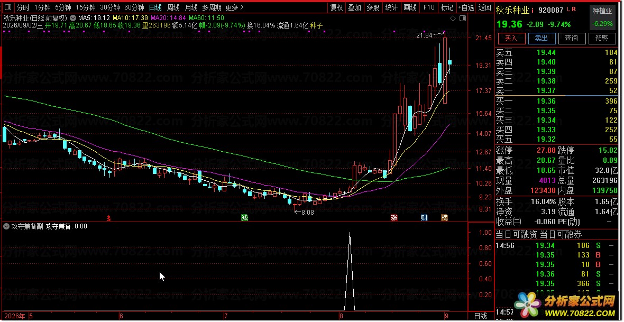Expand the 更多 > timeframe menu
624x322 pixels.
(x=234, y=7)
